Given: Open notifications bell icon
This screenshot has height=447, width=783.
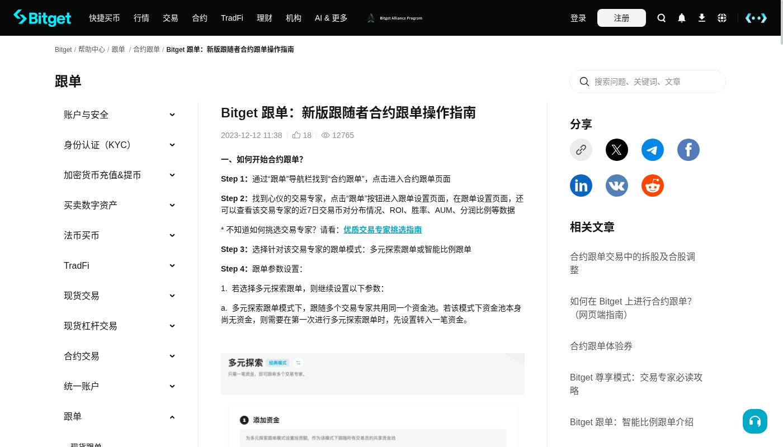Looking at the screenshot, I should pyautogui.click(x=682, y=18).
